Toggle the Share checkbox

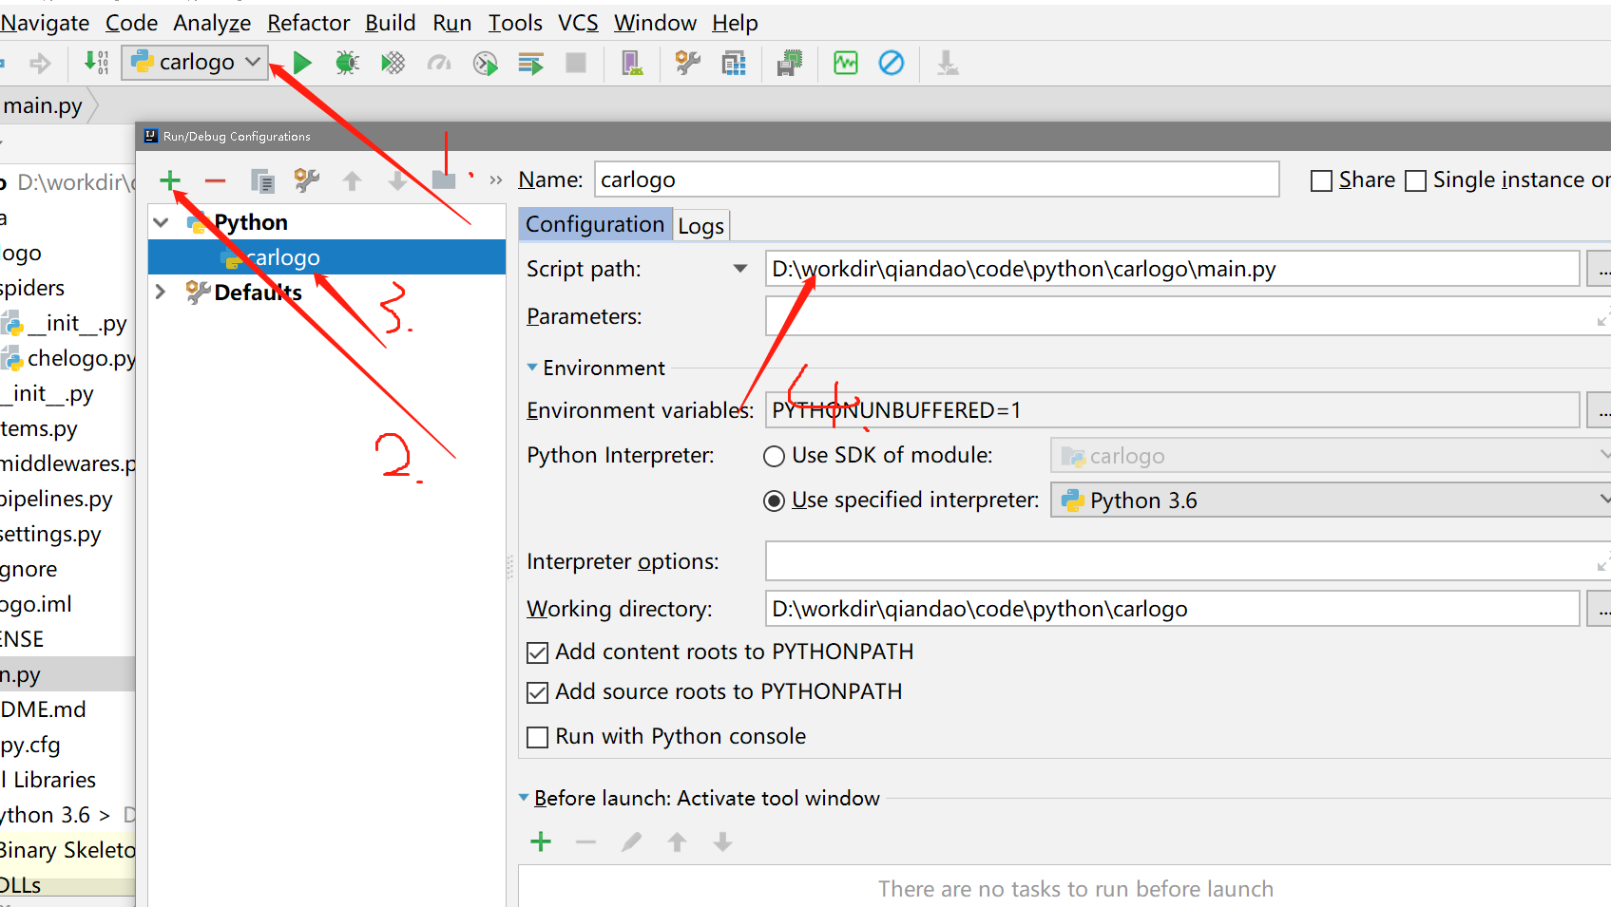tap(1321, 180)
